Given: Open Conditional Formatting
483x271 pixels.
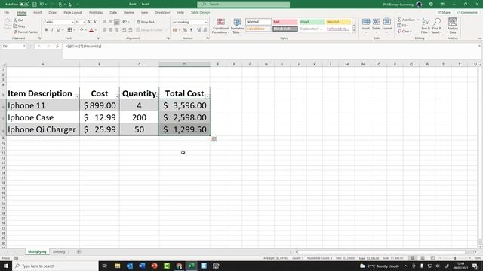Looking at the screenshot, I should (x=220, y=26).
